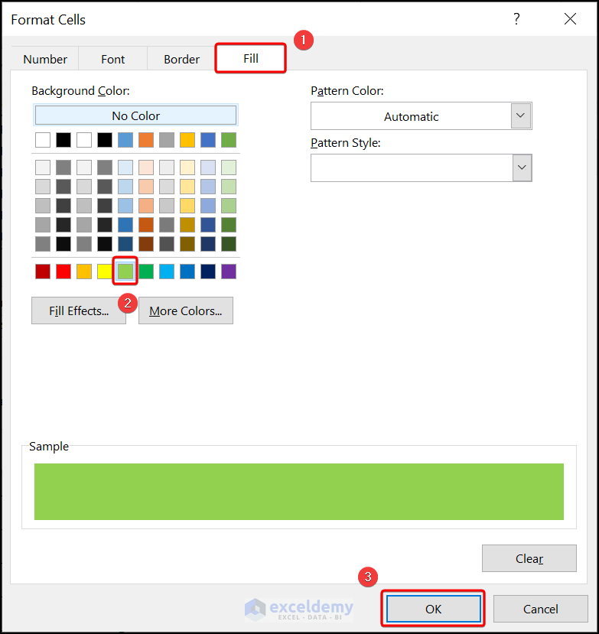Select the green theme color in top row
Image resolution: width=599 pixels, height=634 pixels.
coord(229,140)
